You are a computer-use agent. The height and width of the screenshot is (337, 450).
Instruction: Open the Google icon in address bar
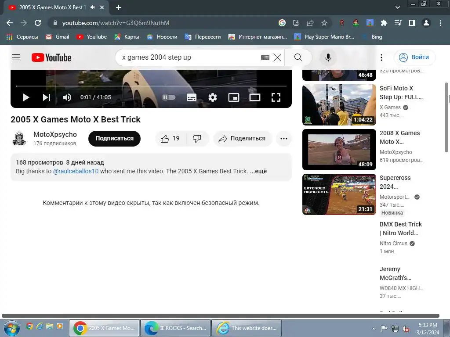[x=282, y=23]
